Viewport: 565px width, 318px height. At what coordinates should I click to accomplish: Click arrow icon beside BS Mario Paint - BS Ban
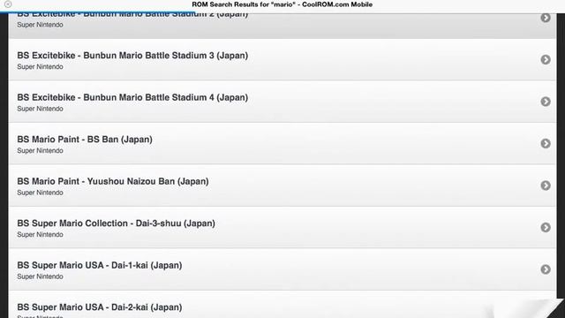546,143
